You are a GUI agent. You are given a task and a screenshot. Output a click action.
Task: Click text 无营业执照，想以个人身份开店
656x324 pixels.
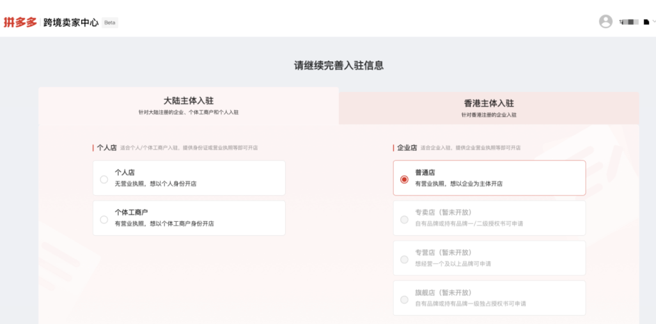155,184
